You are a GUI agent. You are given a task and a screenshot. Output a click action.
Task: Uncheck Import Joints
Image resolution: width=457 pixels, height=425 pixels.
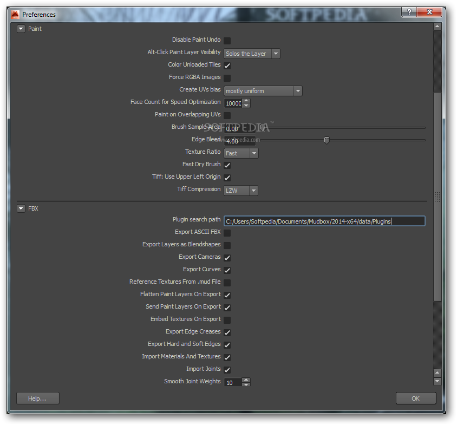pyautogui.click(x=227, y=370)
